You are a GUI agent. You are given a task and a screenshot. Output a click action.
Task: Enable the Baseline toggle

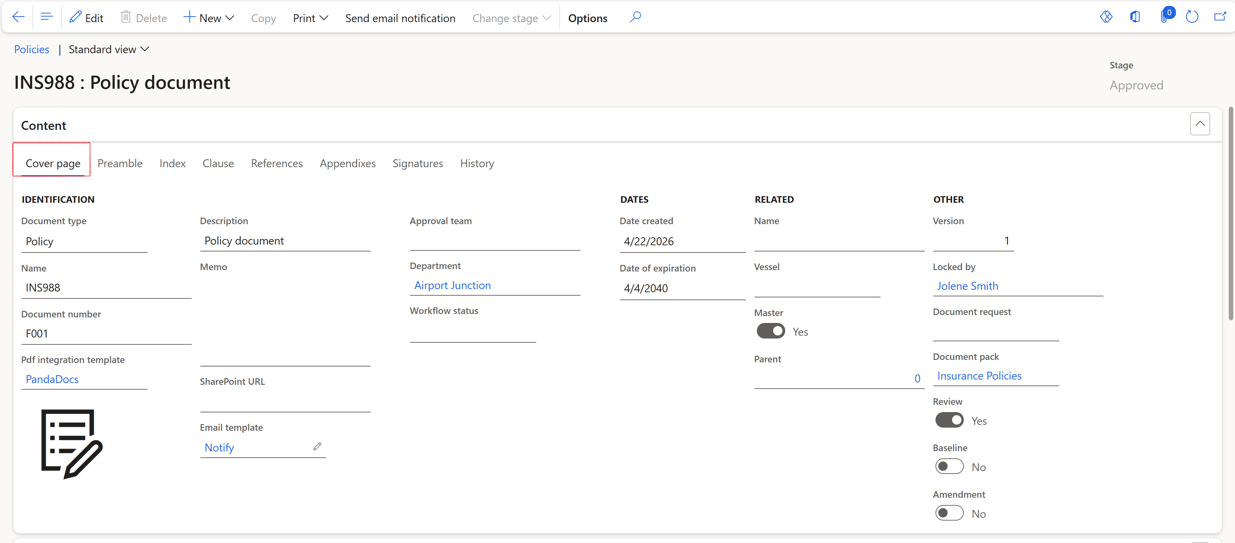click(x=949, y=467)
